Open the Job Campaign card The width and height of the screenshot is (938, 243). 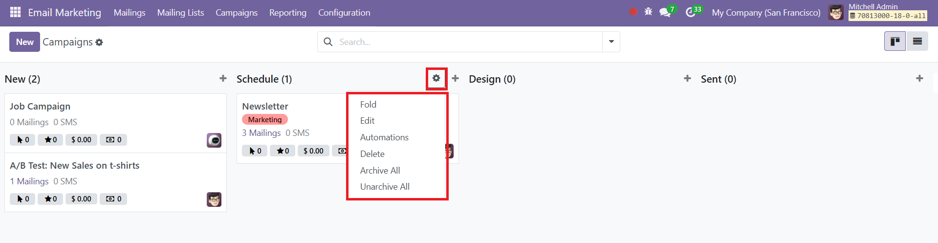tap(115, 123)
